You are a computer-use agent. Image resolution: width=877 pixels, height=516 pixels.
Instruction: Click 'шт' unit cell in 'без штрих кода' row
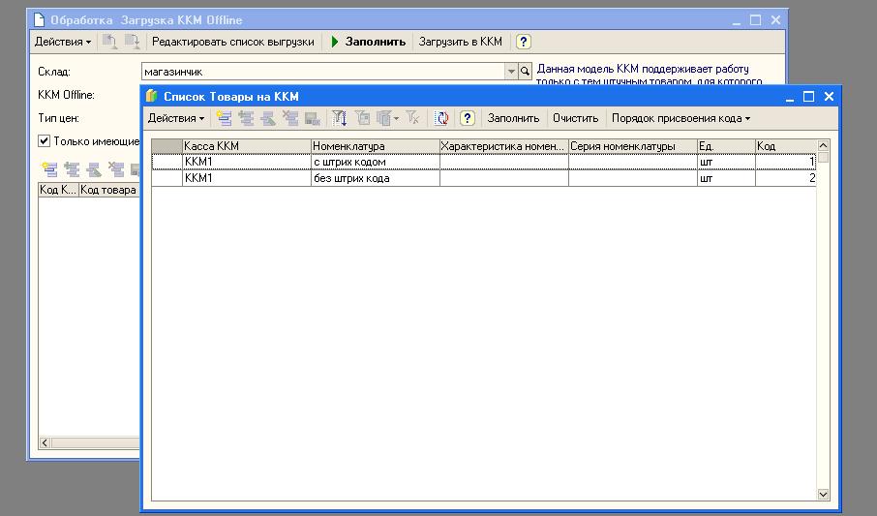[x=726, y=178]
